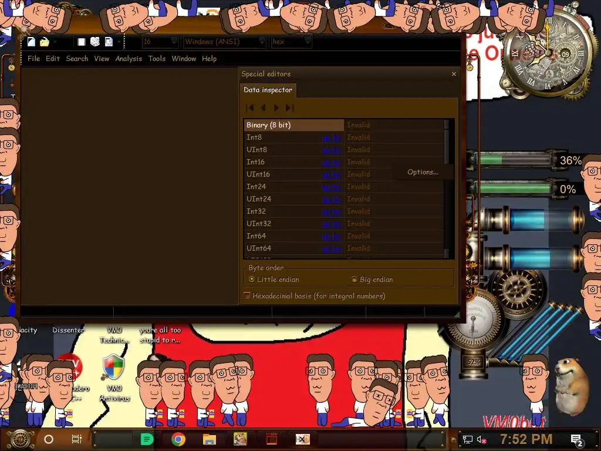Click the go to link for UInt8
The width and height of the screenshot is (601, 451).
[x=332, y=150]
